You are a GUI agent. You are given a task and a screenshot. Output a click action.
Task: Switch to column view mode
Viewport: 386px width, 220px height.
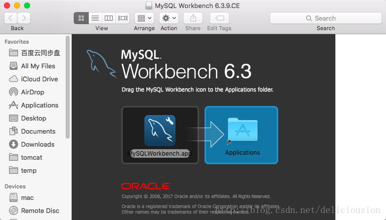[109, 18]
